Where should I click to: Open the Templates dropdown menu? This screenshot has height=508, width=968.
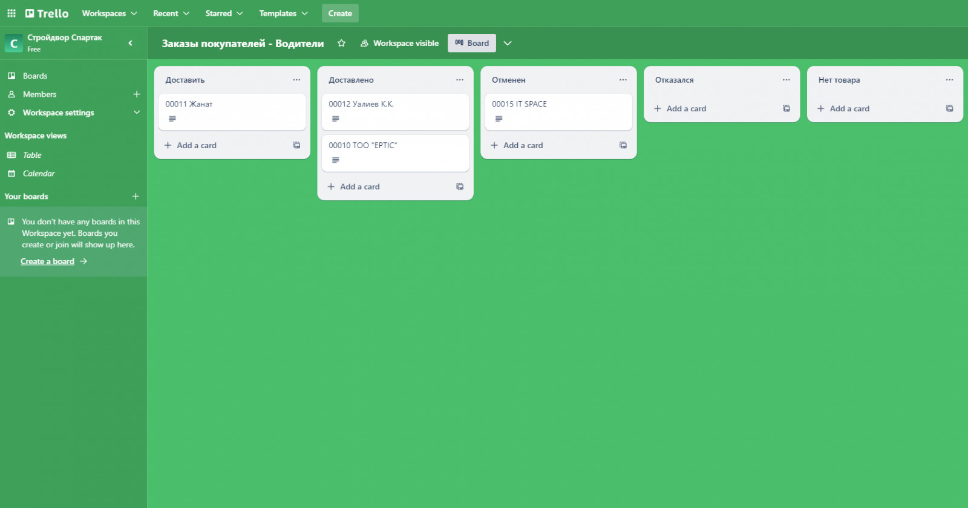[x=283, y=13]
